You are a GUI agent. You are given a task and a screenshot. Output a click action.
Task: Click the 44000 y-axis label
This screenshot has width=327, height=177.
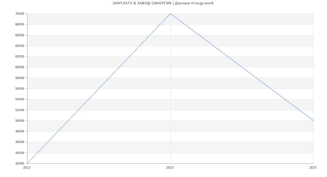coord(20,153)
